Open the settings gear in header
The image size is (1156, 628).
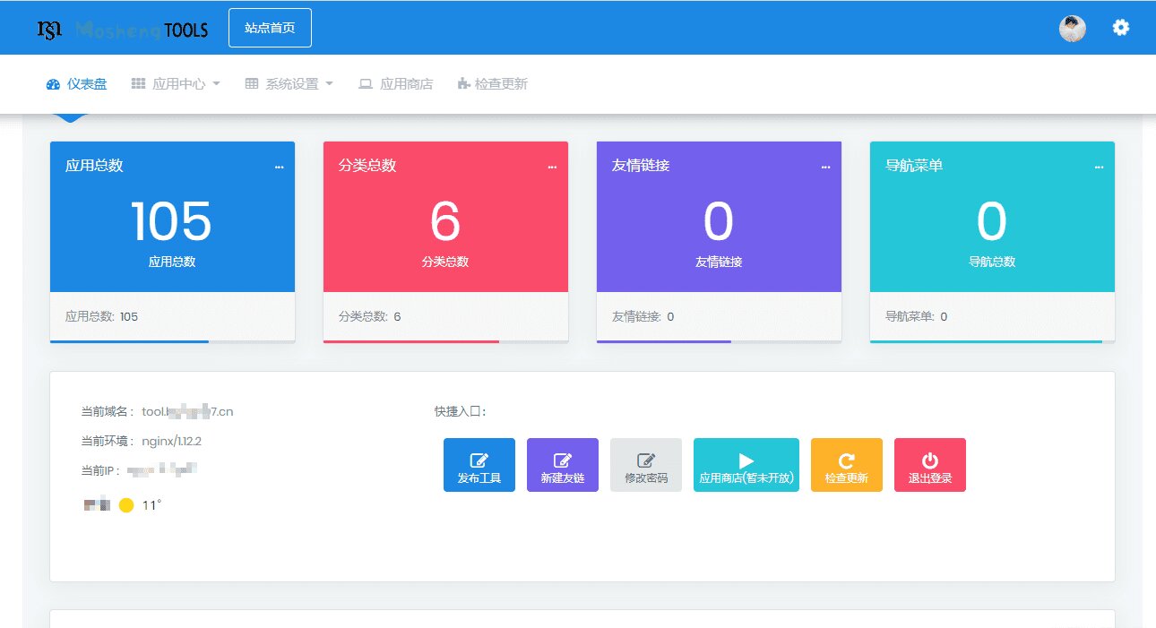coord(1120,28)
